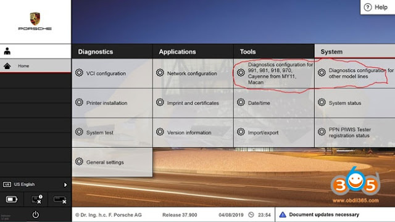Click the gear icon beside Network configuration
The height and width of the screenshot is (222, 395).
(x=160, y=73)
